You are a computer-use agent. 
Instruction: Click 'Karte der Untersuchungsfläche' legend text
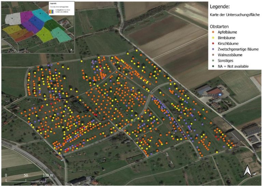click(x=235, y=15)
